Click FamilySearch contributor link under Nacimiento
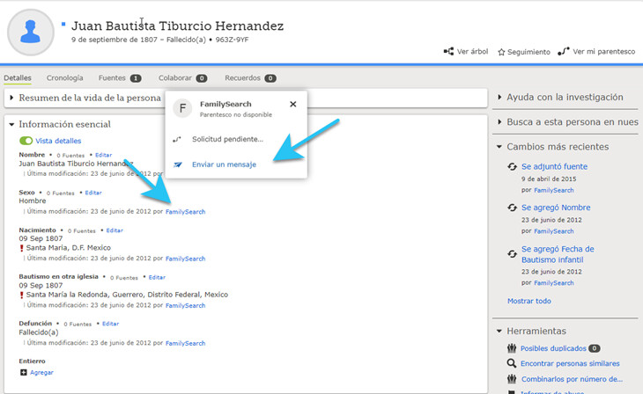This screenshot has width=643, height=394. 185,259
